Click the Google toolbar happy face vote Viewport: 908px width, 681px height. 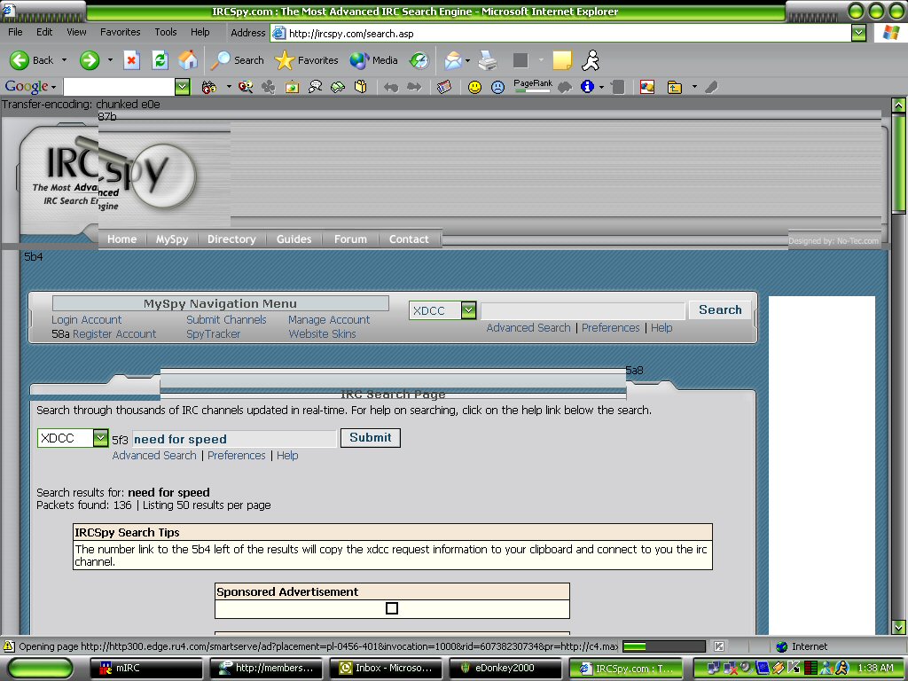coord(475,87)
